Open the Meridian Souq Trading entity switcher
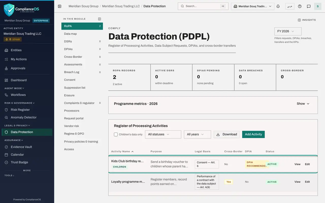This screenshot has width=325, height=203. pyautogui.click(x=253, y=6)
